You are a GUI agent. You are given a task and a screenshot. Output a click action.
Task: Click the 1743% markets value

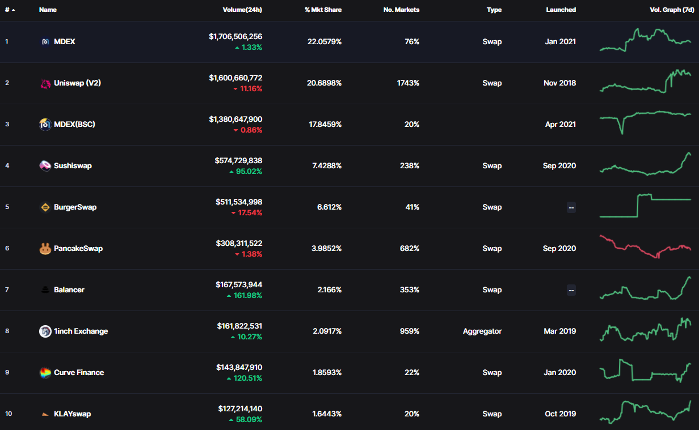point(409,83)
